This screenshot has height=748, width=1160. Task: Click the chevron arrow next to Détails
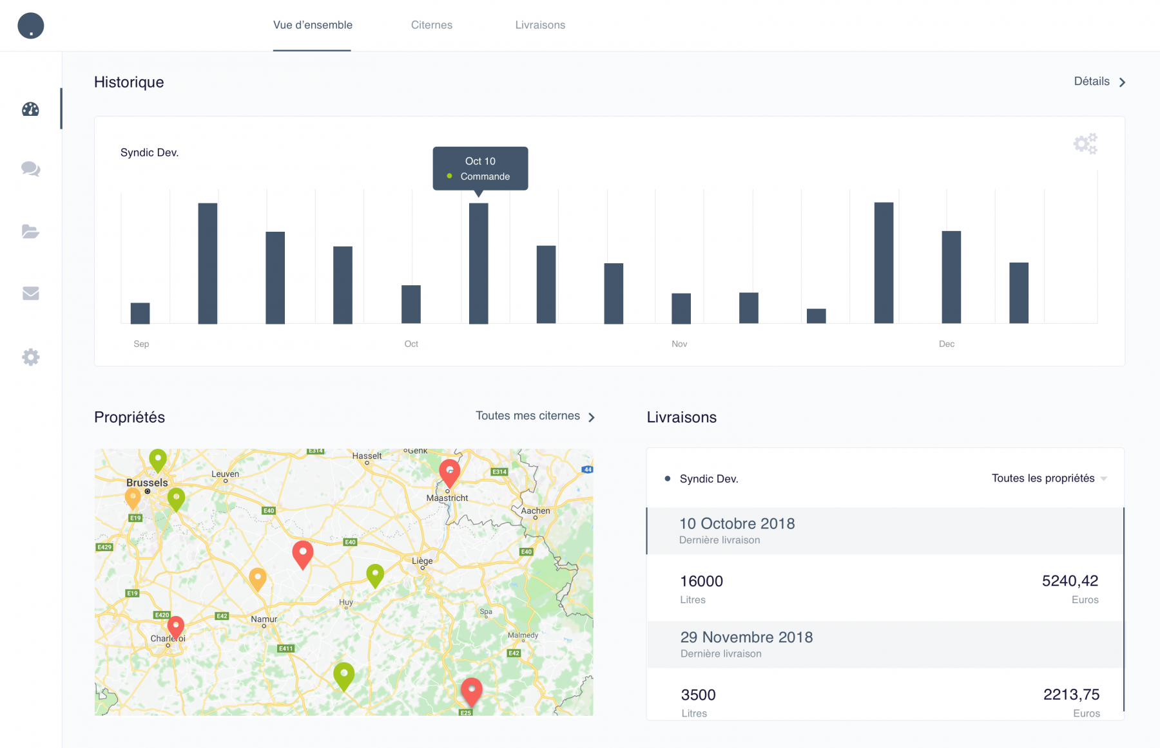[x=1122, y=82]
